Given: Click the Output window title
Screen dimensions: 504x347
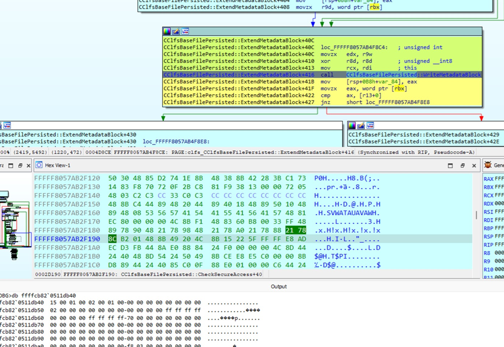Looking at the screenshot, I should (279, 287).
